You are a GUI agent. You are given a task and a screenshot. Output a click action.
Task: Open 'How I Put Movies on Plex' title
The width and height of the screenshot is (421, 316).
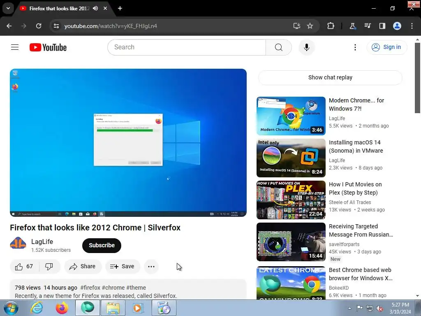[x=355, y=188]
